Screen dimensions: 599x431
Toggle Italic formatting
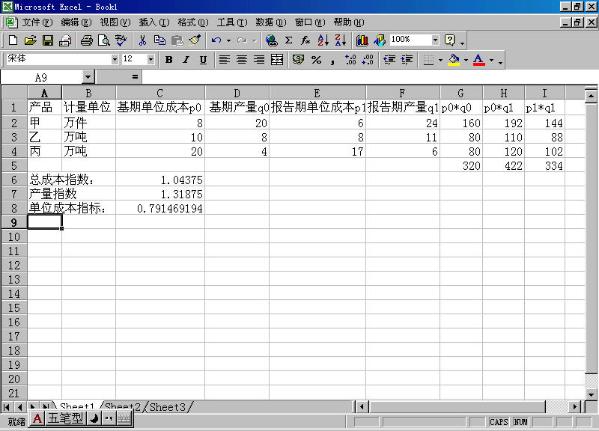click(186, 59)
